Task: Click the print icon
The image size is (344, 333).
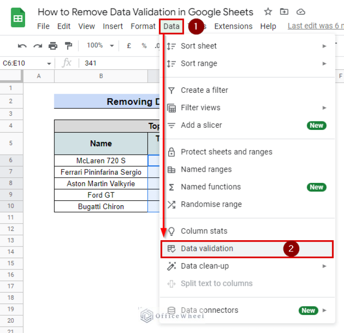Action: point(53,46)
